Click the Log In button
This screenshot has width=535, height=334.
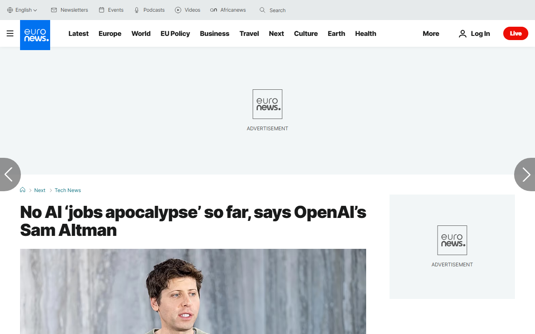(474, 33)
